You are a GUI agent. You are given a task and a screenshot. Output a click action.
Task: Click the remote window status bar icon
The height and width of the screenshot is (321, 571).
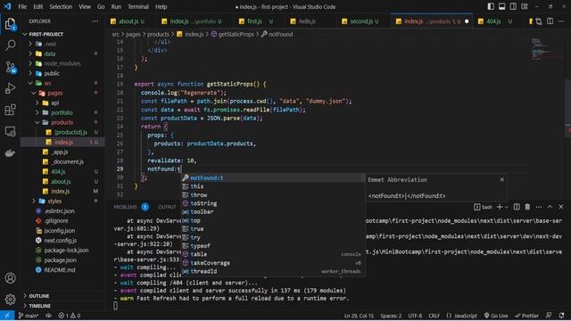click(7, 316)
